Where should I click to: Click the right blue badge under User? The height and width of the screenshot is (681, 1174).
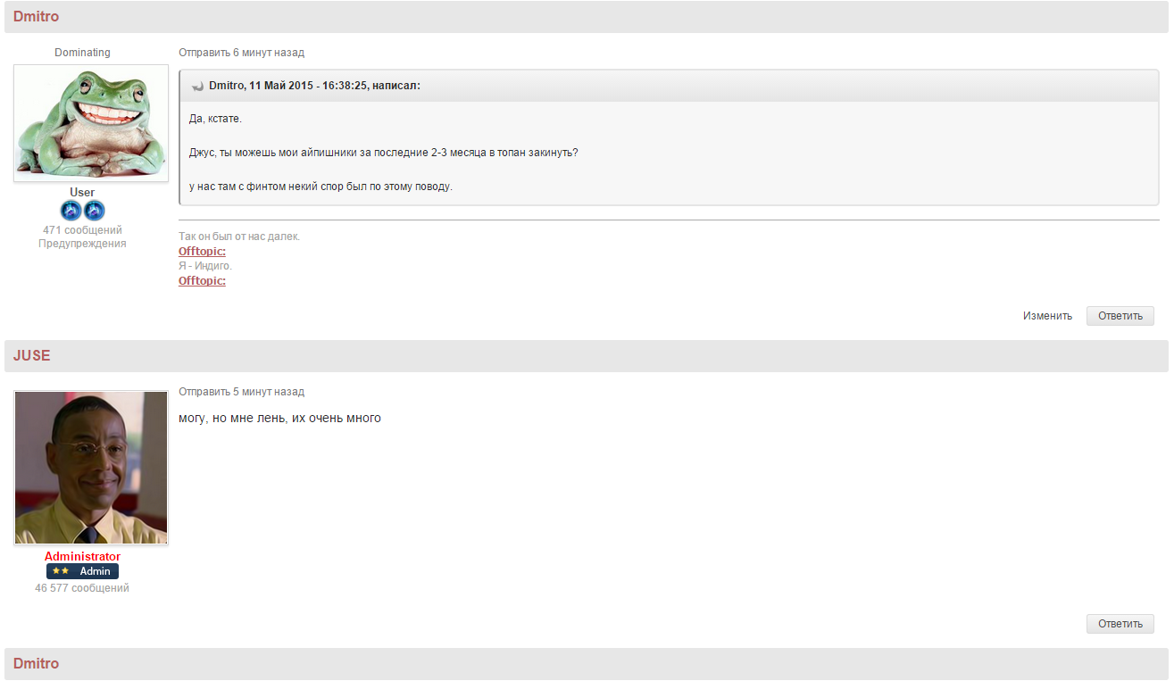point(95,212)
